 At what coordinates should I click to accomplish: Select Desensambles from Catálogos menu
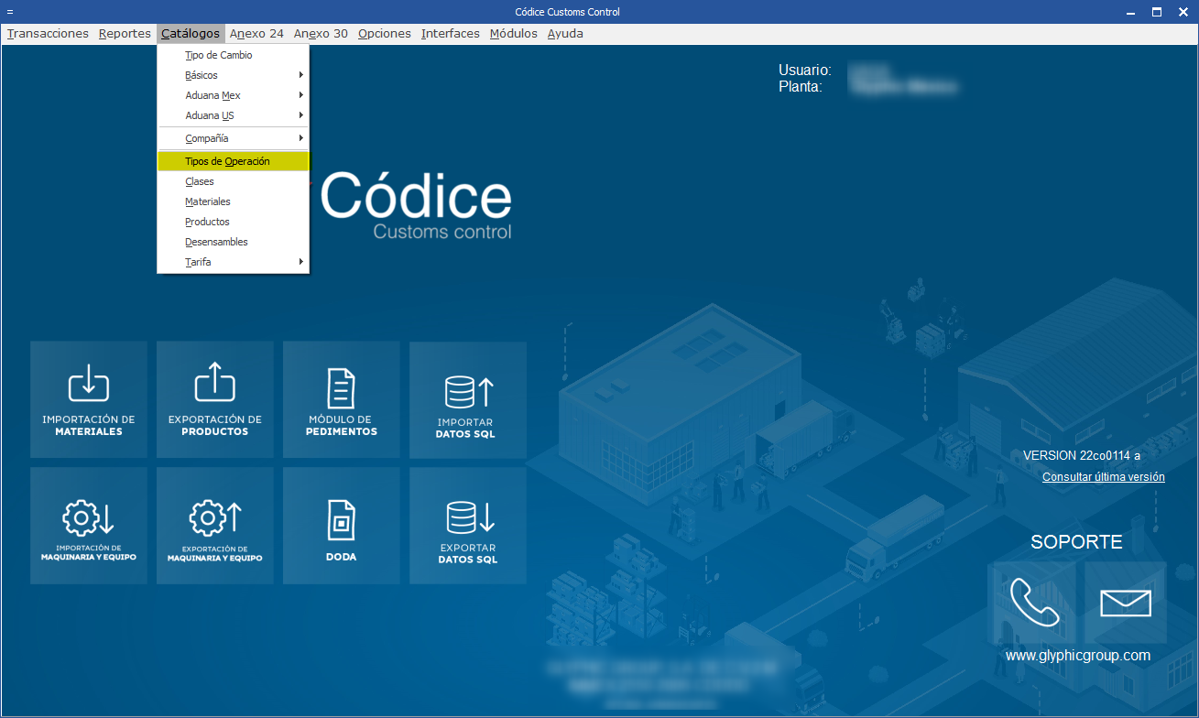(234, 242)
